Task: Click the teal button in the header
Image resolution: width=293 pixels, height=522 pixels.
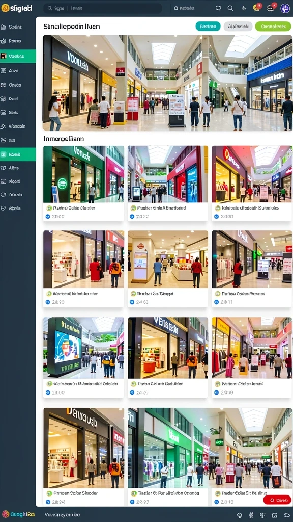Action: pos(208,27)
